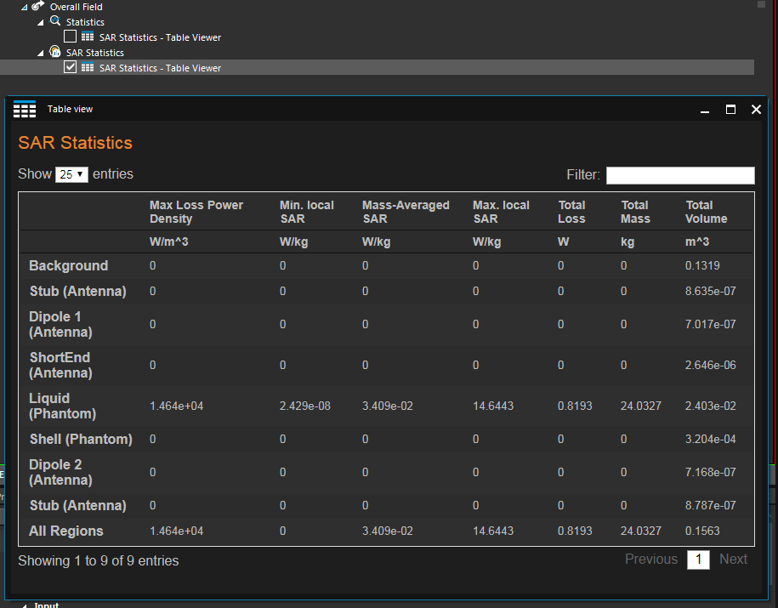Collapse the Statistics tree node

pyautogui.click(x=41, y=22)
